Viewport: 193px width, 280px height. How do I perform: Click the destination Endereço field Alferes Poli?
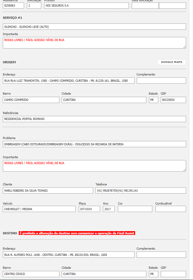(x=69, y=255)
